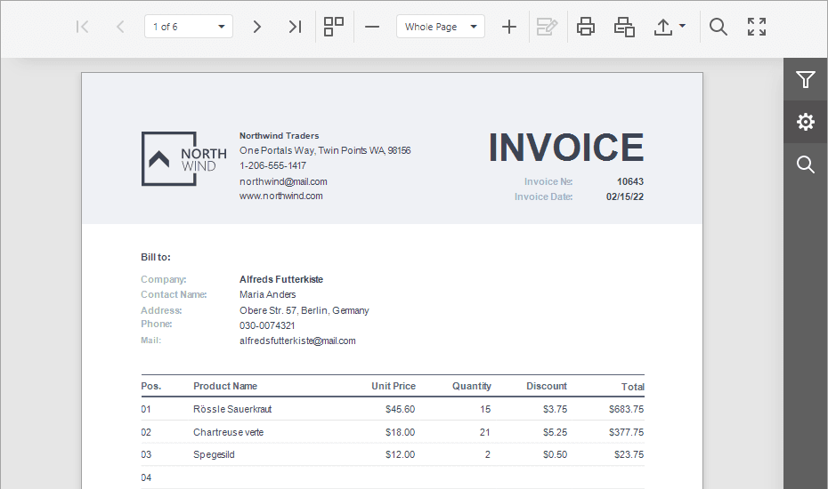Click the Discount column header
828x489 pixels.
click(547, 386)
